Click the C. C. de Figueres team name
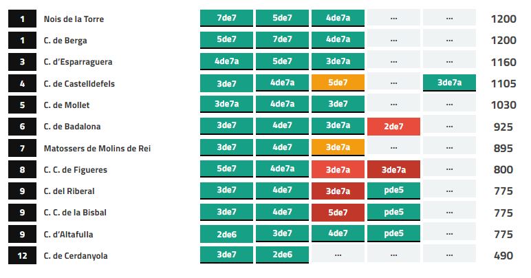 (x=76, y=170)
